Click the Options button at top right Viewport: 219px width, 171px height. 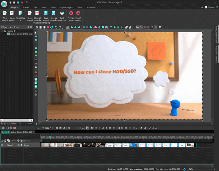point(211,7)
